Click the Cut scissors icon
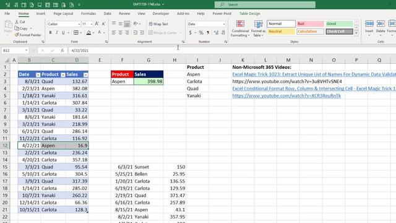Viewport: 396px width, 223px height. 17,22
